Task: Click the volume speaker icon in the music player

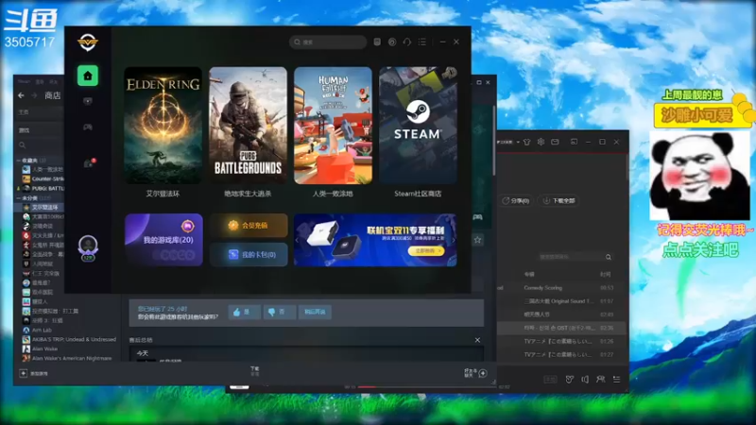Action: tap(585, 380)
